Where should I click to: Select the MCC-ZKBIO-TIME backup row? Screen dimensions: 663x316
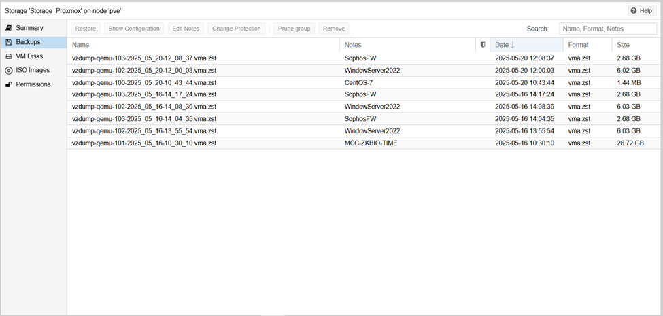(x=371, y=143)
